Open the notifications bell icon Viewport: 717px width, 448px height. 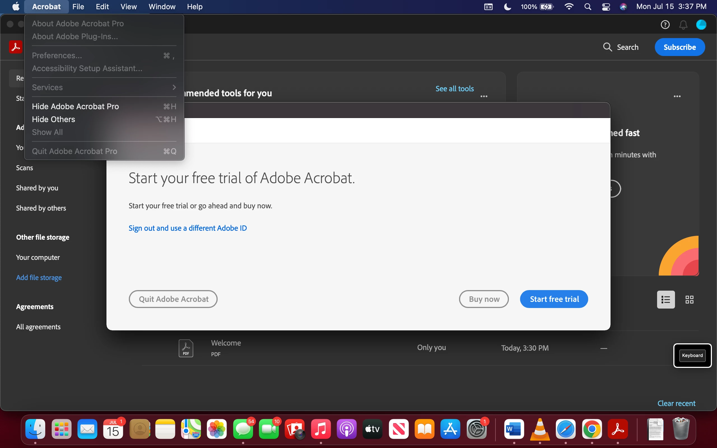(683, 25)
